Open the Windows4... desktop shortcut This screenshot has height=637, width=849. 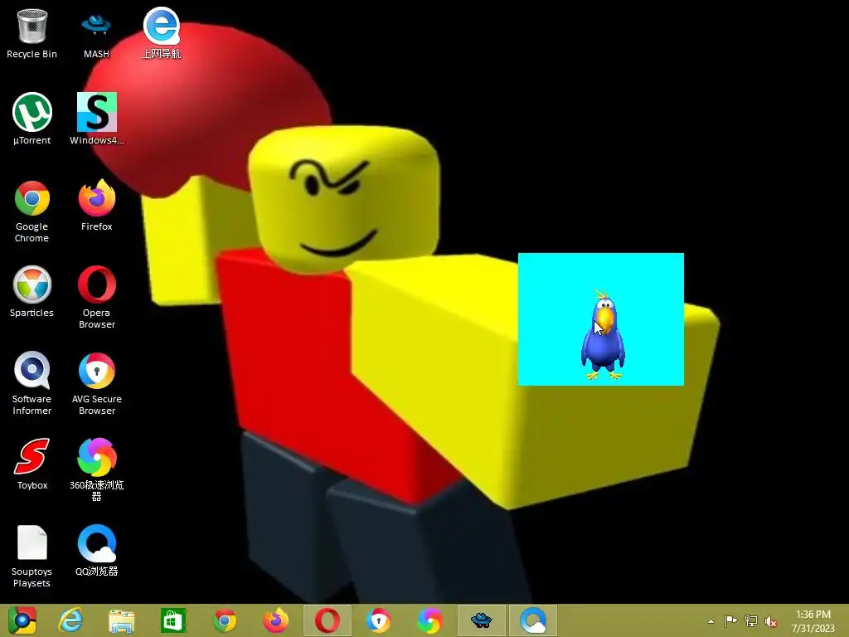click(x=97, y=119)
